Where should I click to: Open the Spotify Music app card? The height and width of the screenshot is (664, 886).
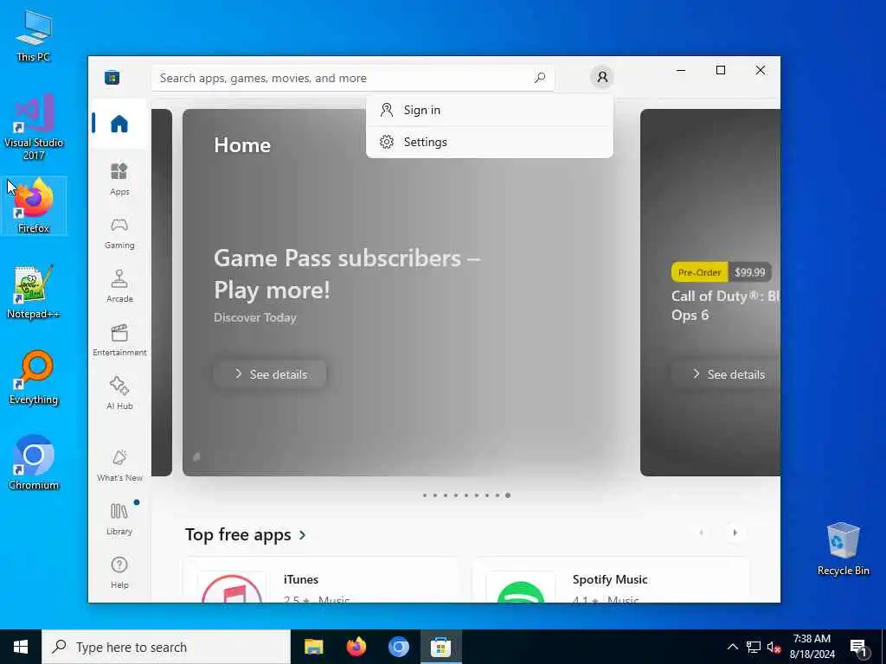pyautogui.click(x=611, y=580)
